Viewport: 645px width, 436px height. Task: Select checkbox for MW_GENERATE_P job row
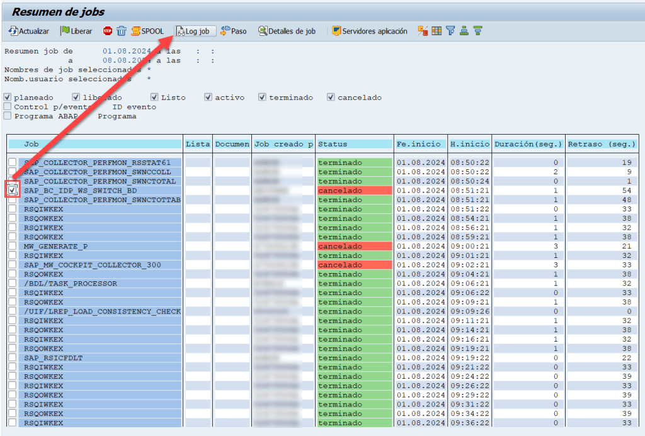point(13,246)
